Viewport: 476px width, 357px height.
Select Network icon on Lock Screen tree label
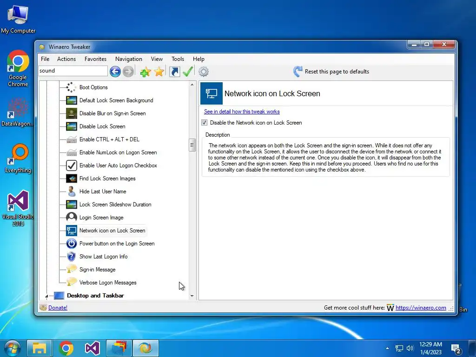point(112,231)
